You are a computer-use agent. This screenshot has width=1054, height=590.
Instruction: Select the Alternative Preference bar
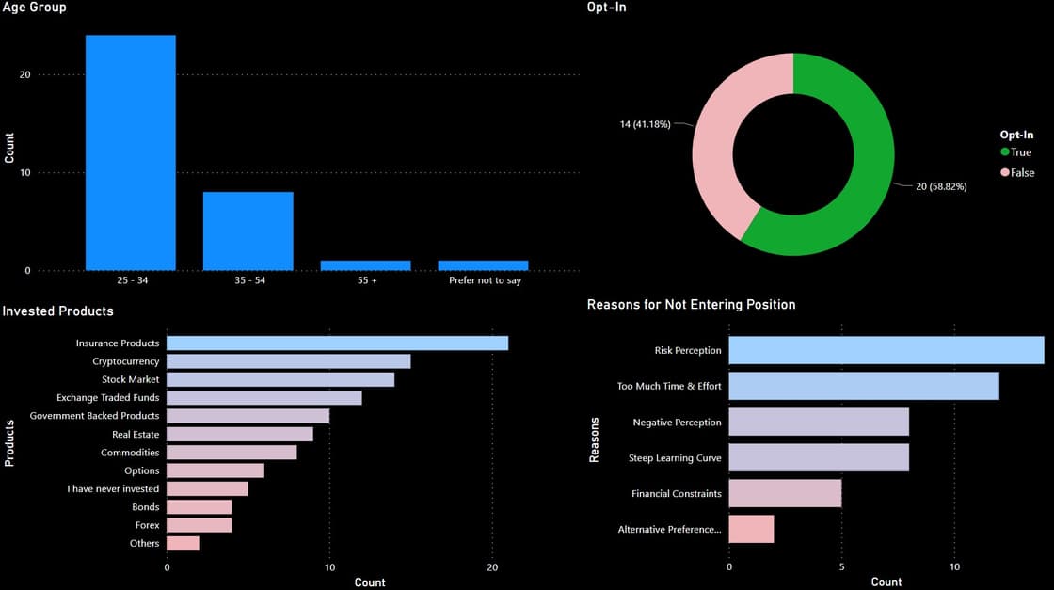pos(752,530)
